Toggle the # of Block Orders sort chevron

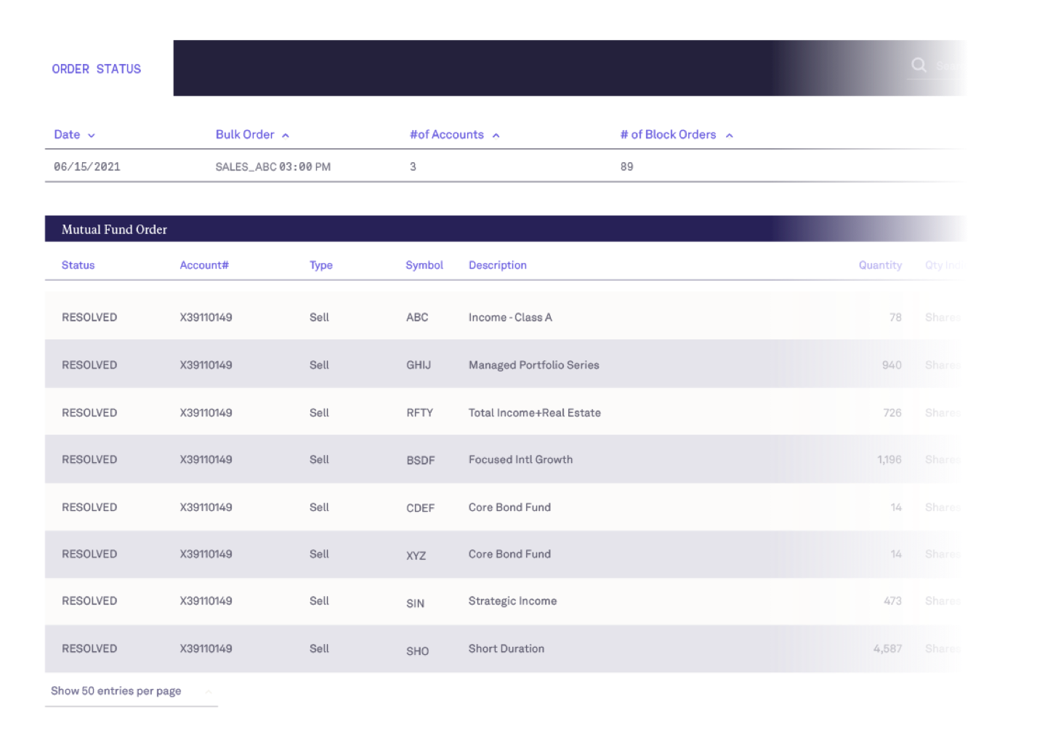click(729, 134)
